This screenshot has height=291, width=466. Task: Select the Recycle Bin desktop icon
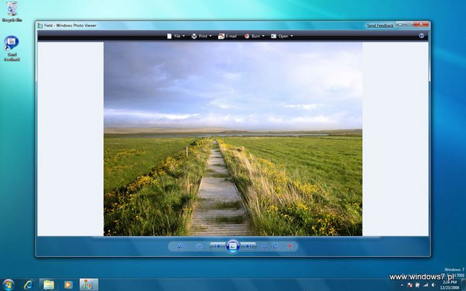pyautogui.click(x=12, y=12)
